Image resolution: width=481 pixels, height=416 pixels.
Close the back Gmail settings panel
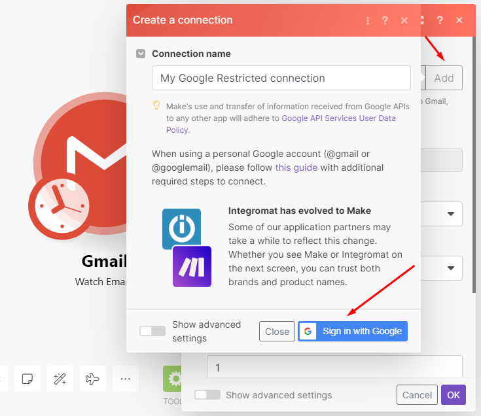(459, 20)
